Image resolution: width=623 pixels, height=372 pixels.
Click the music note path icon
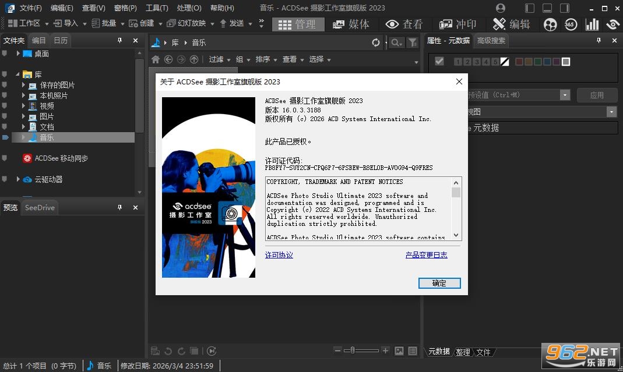point(156,42)
